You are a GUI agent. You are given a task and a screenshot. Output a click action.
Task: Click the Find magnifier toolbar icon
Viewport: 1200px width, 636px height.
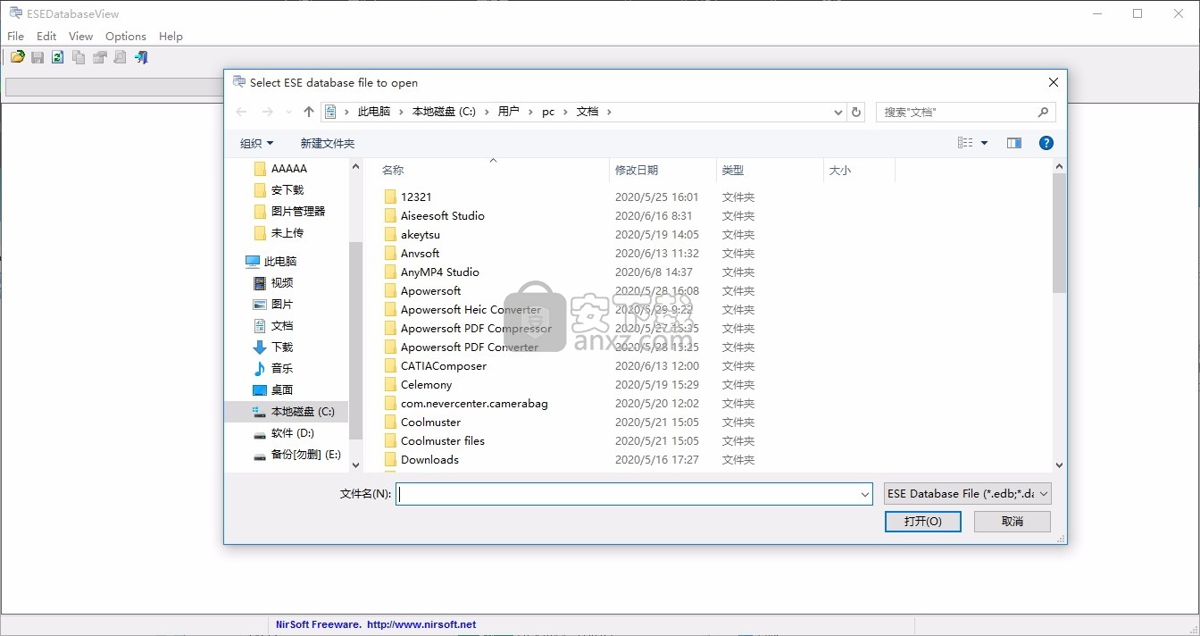click(x=120, y=57)
